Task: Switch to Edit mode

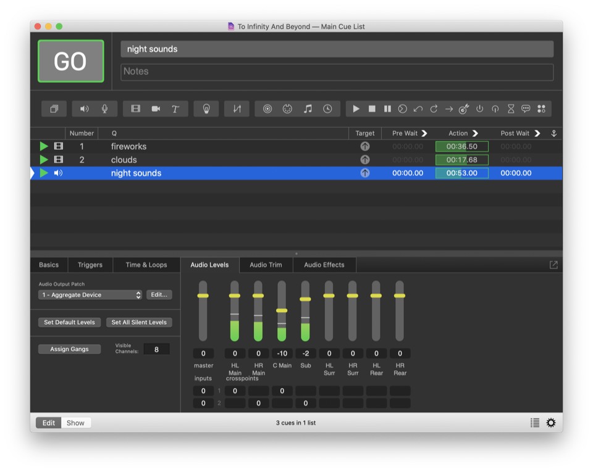Action: [x=49, y=423]
